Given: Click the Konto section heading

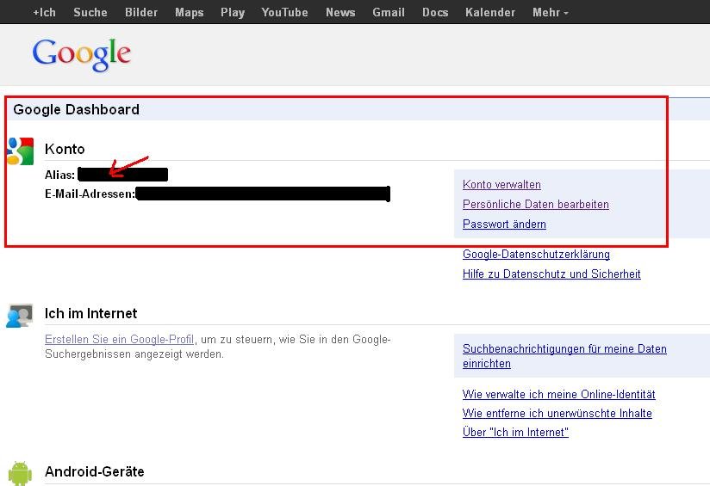Looking at the screenshot, I should 65,149.
